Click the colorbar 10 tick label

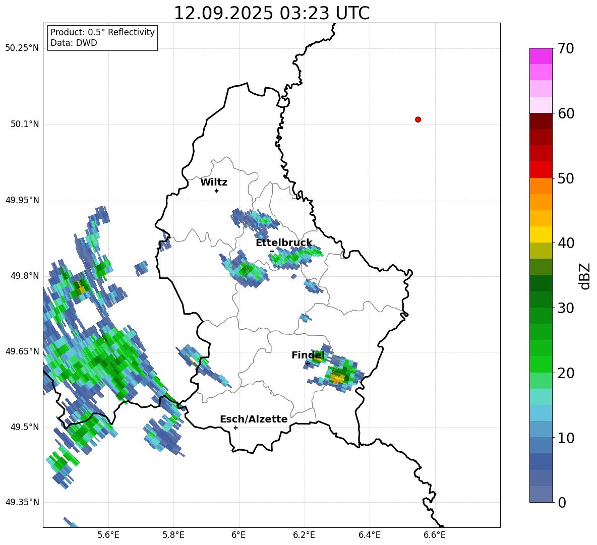click(x=566, y=438)
